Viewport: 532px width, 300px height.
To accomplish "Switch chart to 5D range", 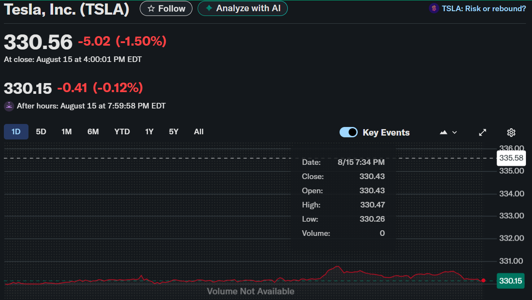I will [x=41, y=132].
